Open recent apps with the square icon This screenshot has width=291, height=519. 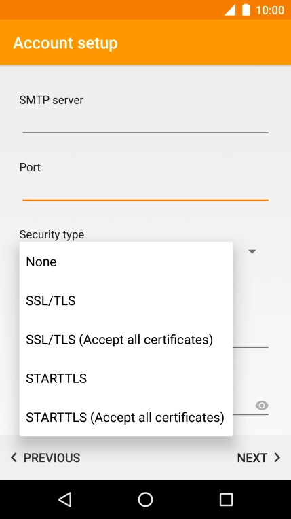click(x=226, y=499)
